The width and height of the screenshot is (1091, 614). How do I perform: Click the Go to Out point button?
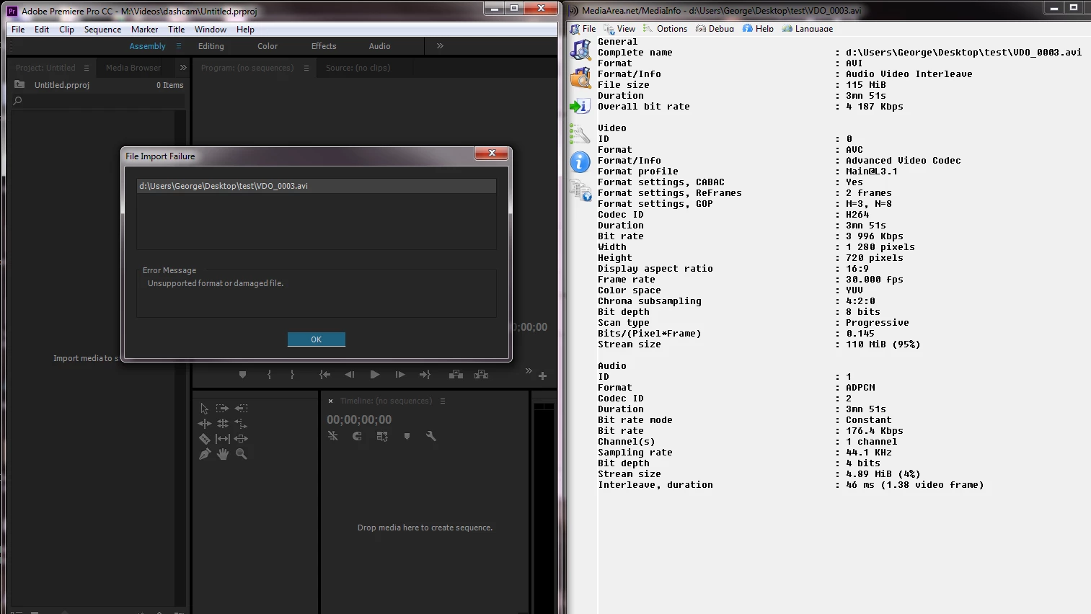(425, 375)
